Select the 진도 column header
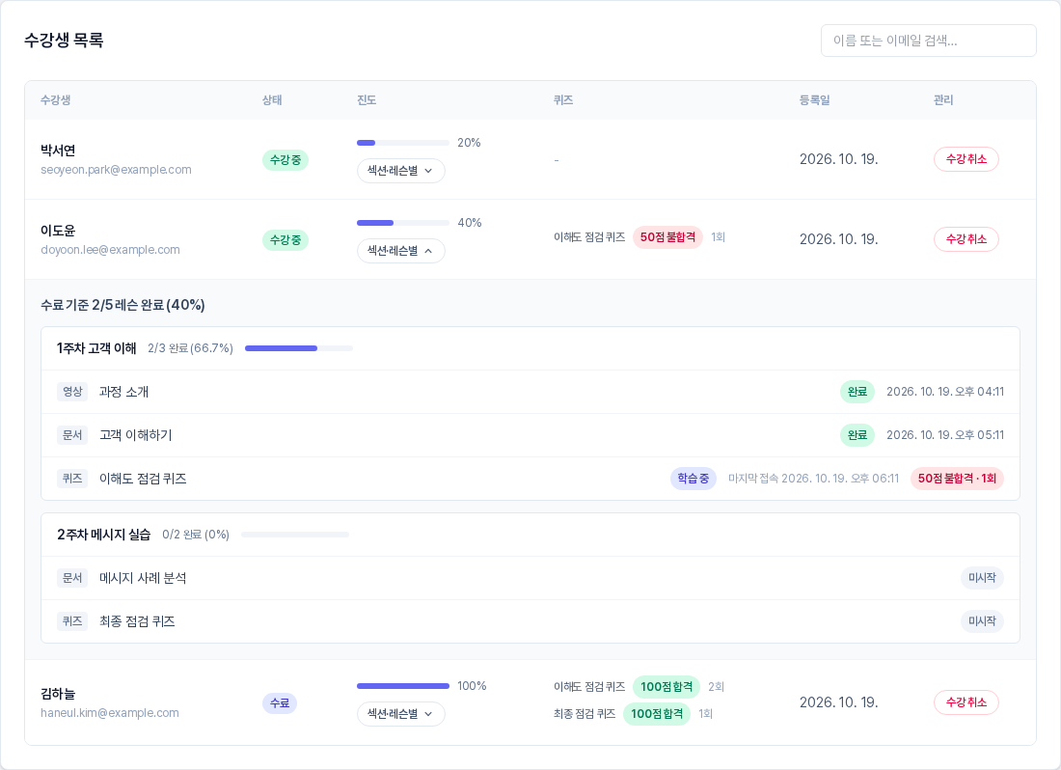This screenshot has width=1061, height=770. point(367,100)
